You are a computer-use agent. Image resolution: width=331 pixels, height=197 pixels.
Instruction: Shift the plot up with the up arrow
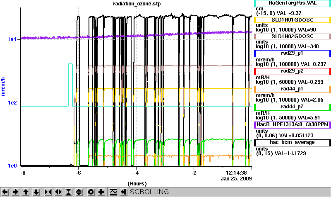26,192
